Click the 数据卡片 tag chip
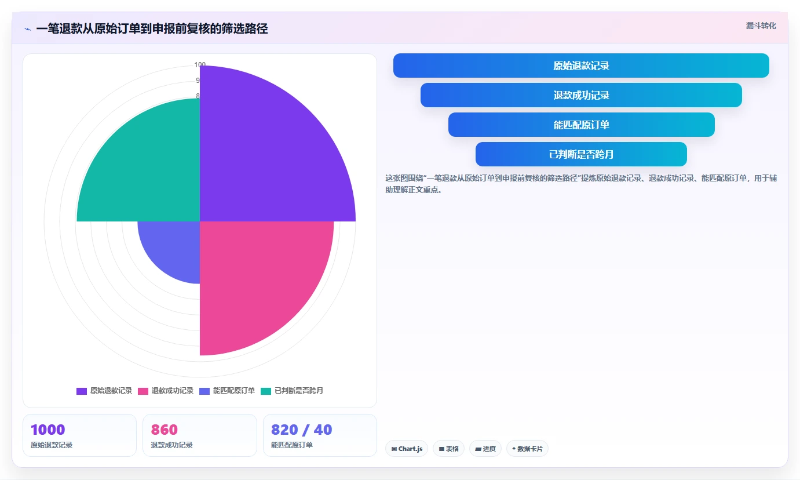The width and height of the screenshot is (800, 480). 527,449
